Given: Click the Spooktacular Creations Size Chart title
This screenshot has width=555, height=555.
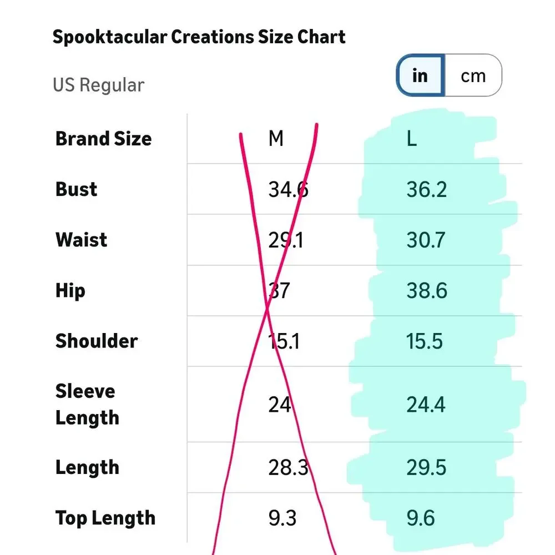Looking at the screenshot, I should coord(199,37).
